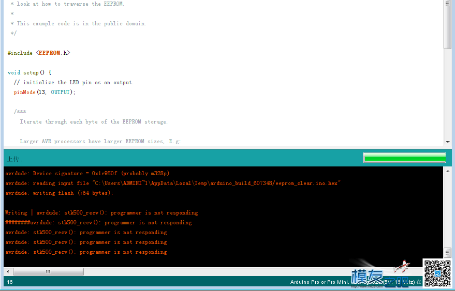The width and height of the screenshot is (455, 291).
Task: Click the "avrdude: Device signature = 0x1e950f" console line
Action: (87, 173)
